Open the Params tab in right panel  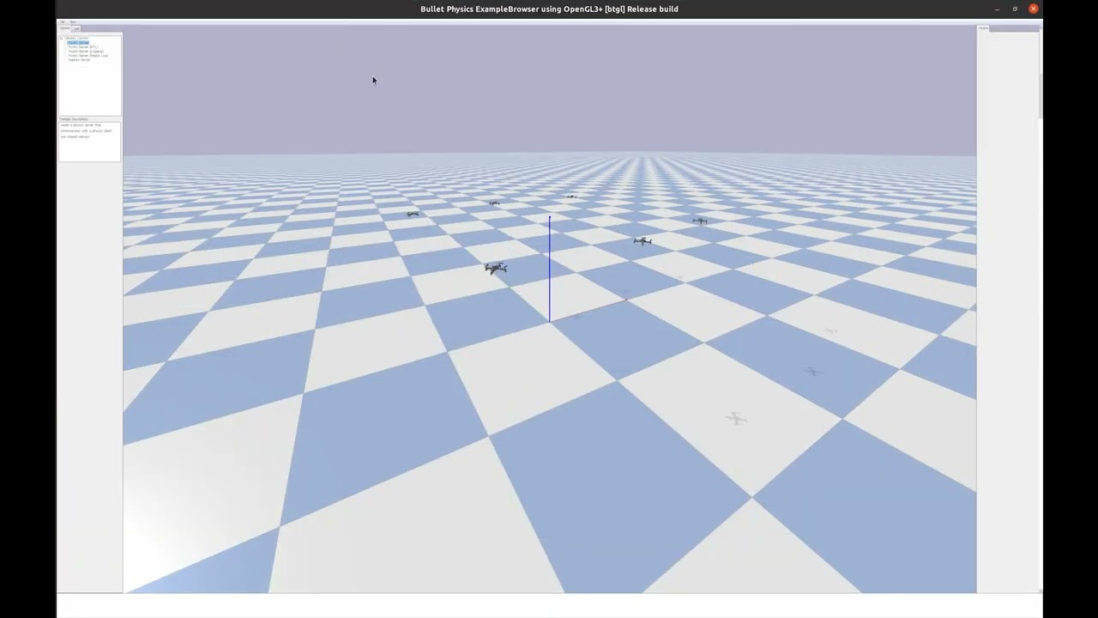pyautogui.click(x=984, y=28)
